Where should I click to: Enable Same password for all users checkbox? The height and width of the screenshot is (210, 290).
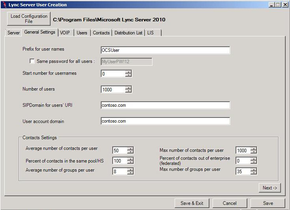tap(32, 61)
